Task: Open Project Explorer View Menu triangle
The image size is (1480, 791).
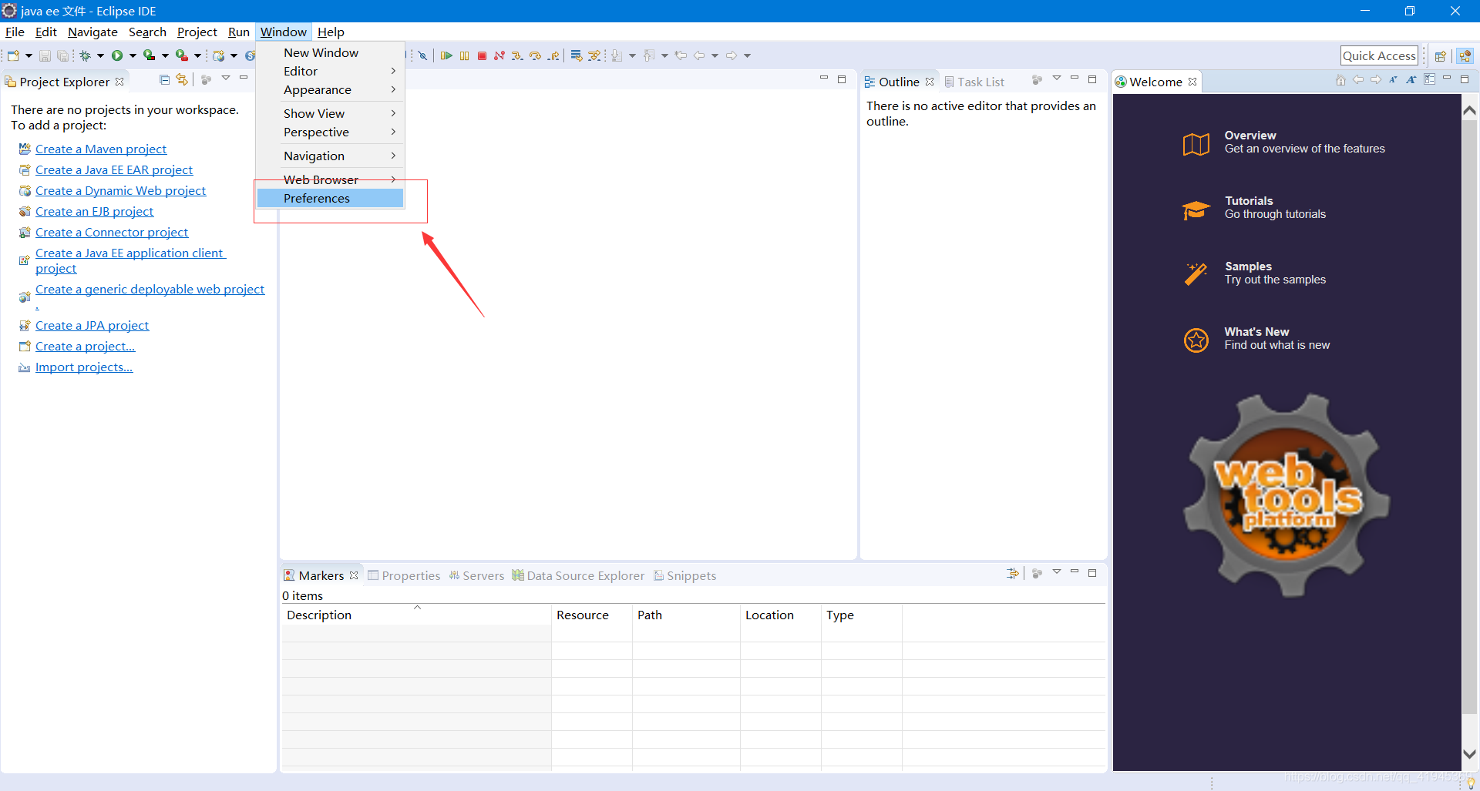Action: (x=226, y=79)
